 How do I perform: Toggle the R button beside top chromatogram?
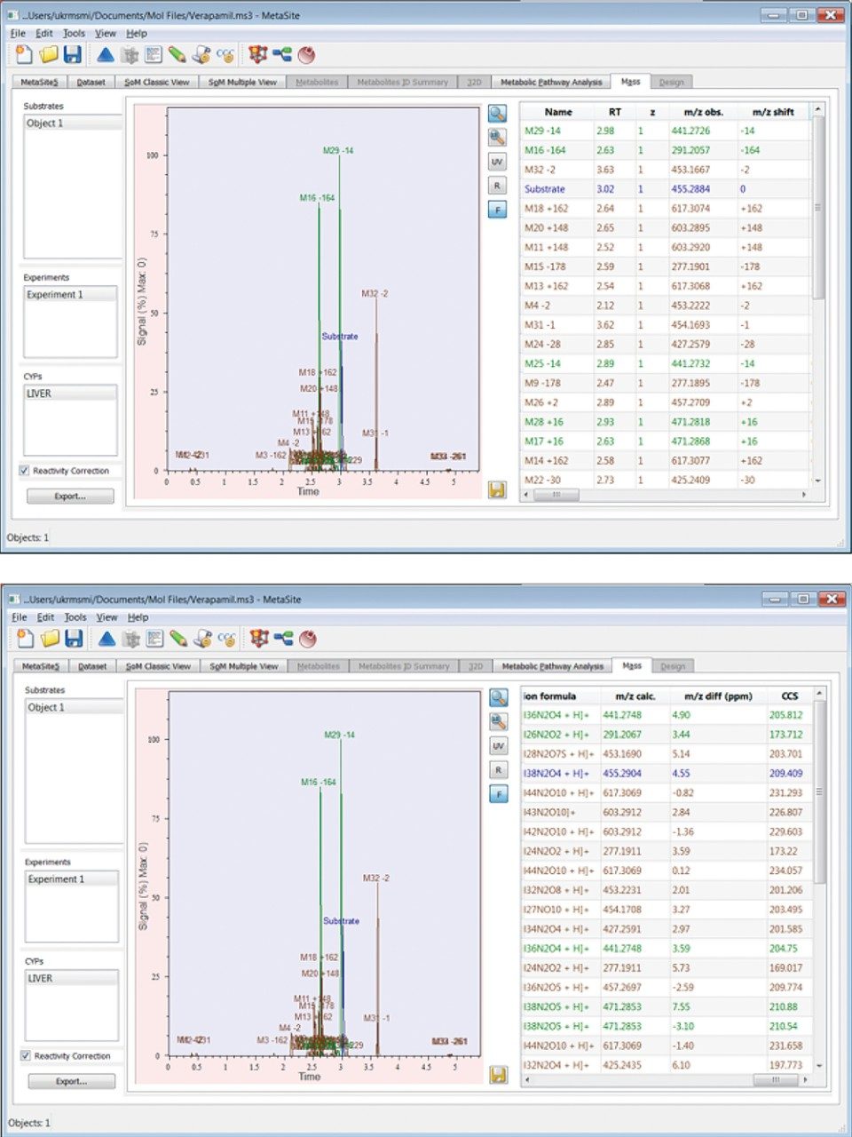coord(497,187)
